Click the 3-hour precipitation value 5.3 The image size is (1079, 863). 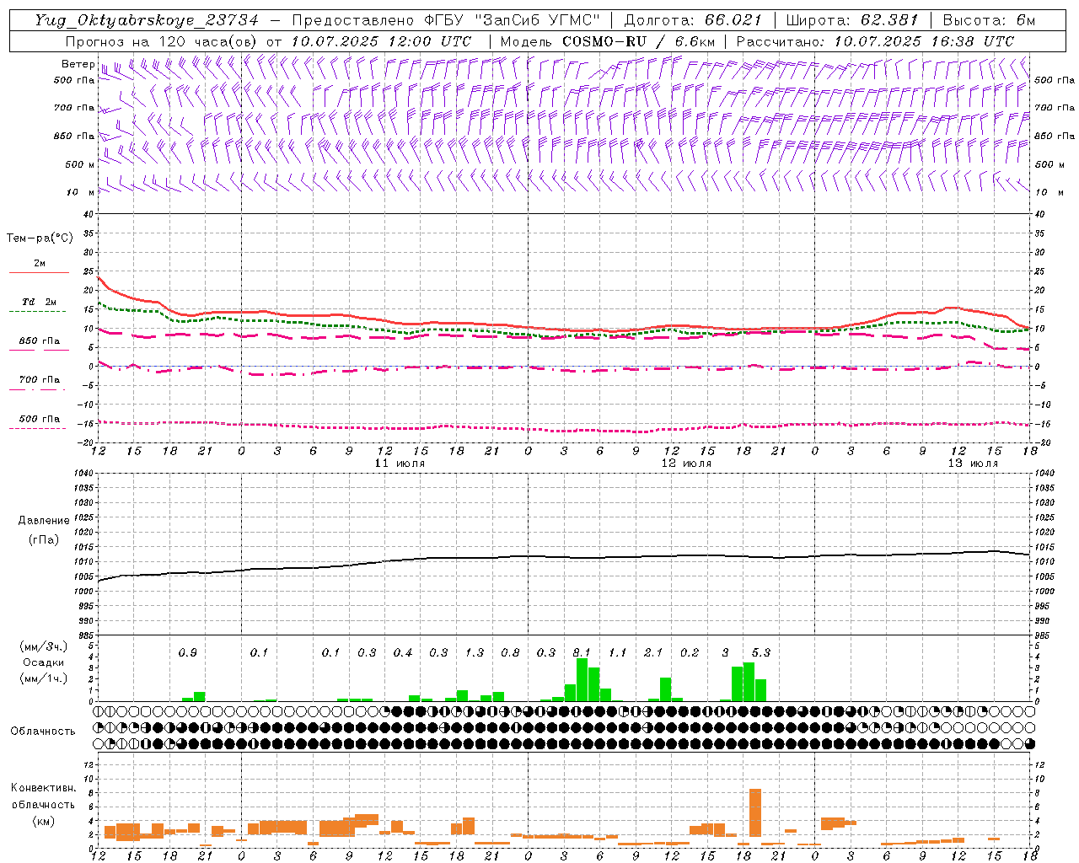pos(761,652)
